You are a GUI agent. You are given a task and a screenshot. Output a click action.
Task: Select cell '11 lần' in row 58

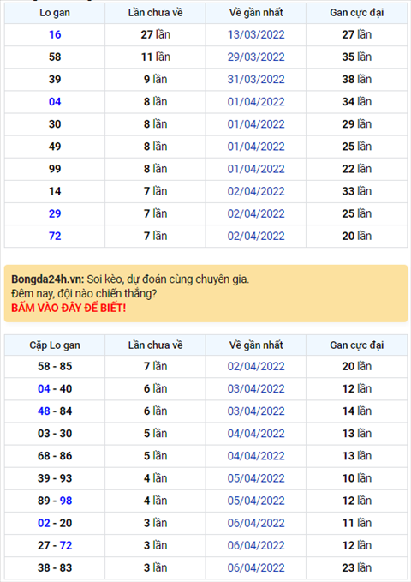pos(156,57)
